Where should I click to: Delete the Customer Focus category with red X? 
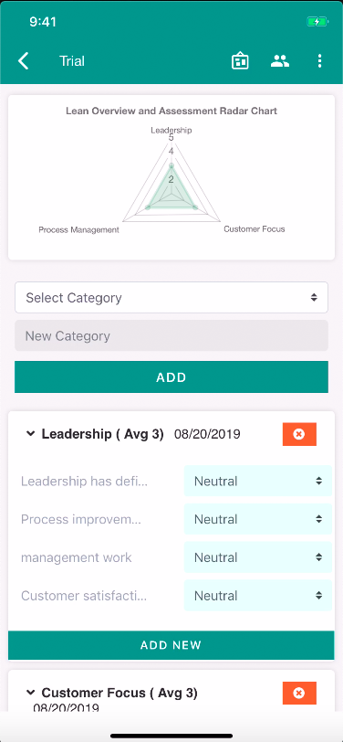tap(299, 693)
